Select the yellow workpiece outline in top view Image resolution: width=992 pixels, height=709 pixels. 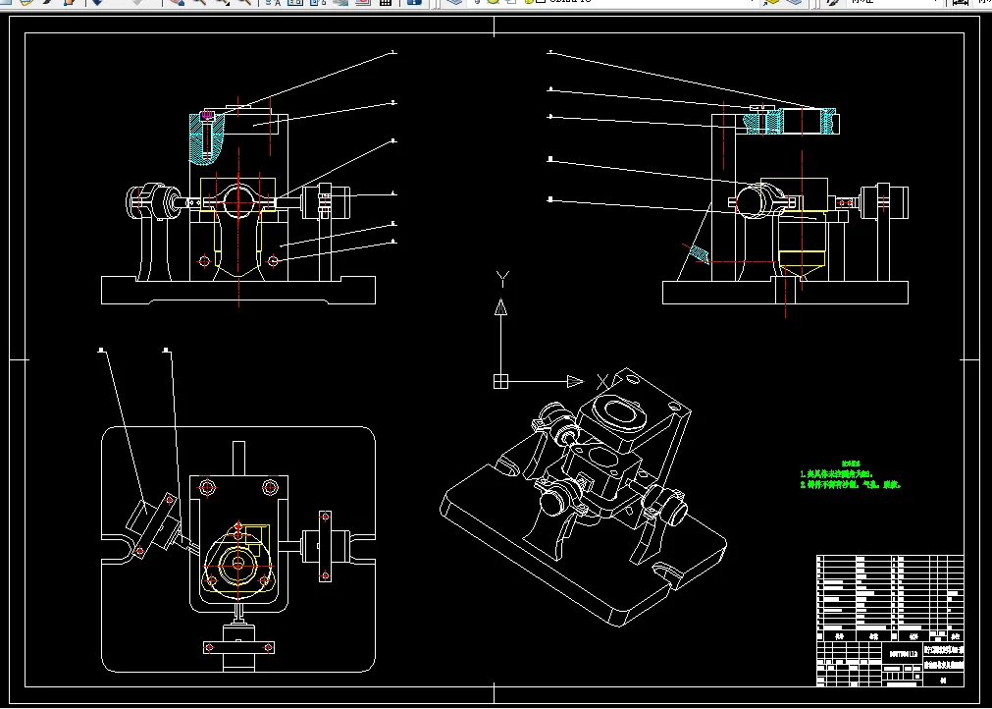tap(238, 561)
